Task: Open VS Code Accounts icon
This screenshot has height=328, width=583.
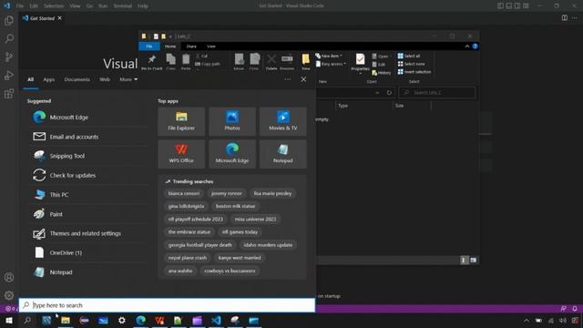Action: pyautogui.click(x=9, y=277)
